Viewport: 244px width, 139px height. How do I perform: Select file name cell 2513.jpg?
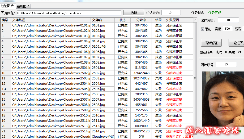click(x=102, y=126)
